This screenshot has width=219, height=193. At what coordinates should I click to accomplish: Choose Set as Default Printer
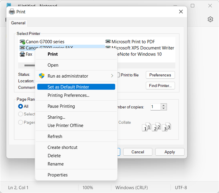click(76, 87)
